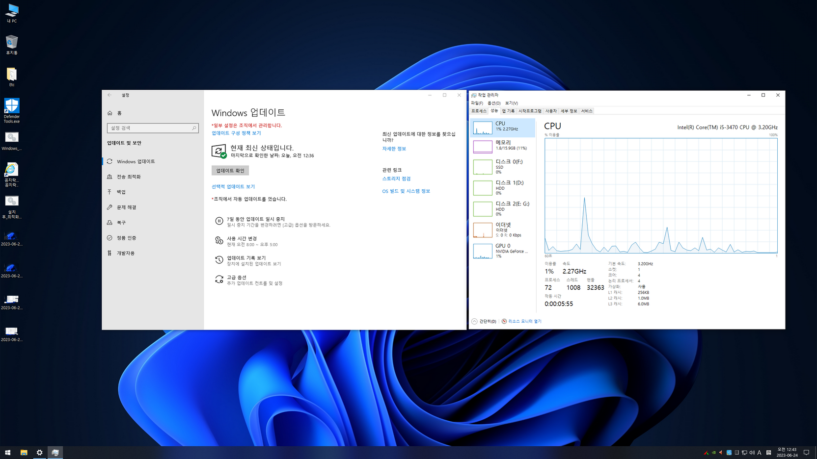Image resolution: width=817 pixels, height=459 pixels.
Task: Click 자세한 정보 link
Action: 394,149
